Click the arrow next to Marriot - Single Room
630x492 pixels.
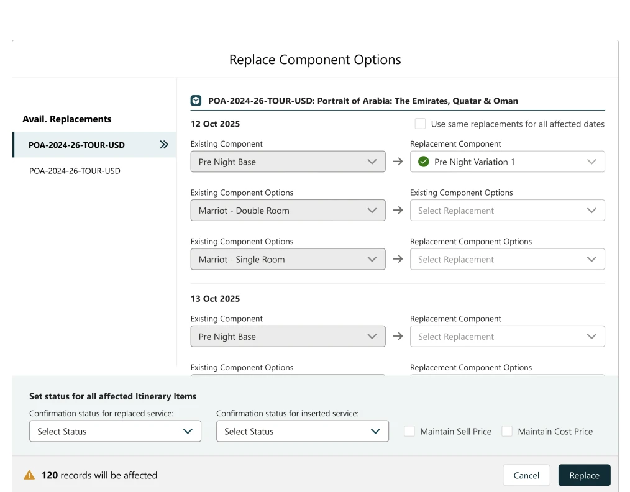pos(398,259)
